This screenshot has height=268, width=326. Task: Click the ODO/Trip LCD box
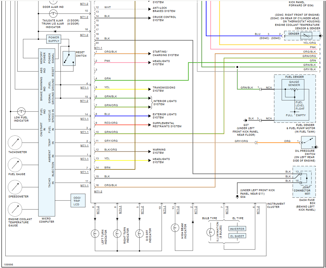tap(78, 201)
